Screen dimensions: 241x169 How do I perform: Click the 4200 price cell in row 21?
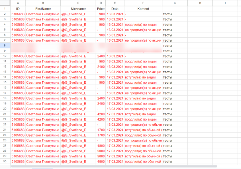[x=100, y=114]
